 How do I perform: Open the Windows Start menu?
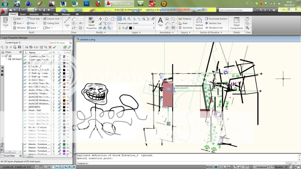[x=5, y=4]
